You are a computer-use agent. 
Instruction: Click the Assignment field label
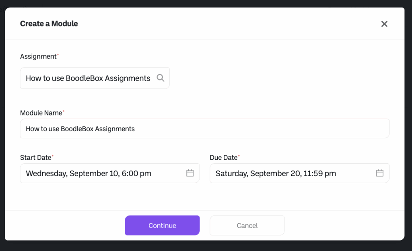(38, 56)
